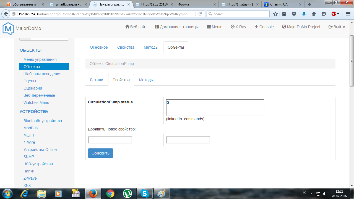Viewport: 354px width, 199px height.
Task: Click the network tray icon
Action: coord(318,193)
